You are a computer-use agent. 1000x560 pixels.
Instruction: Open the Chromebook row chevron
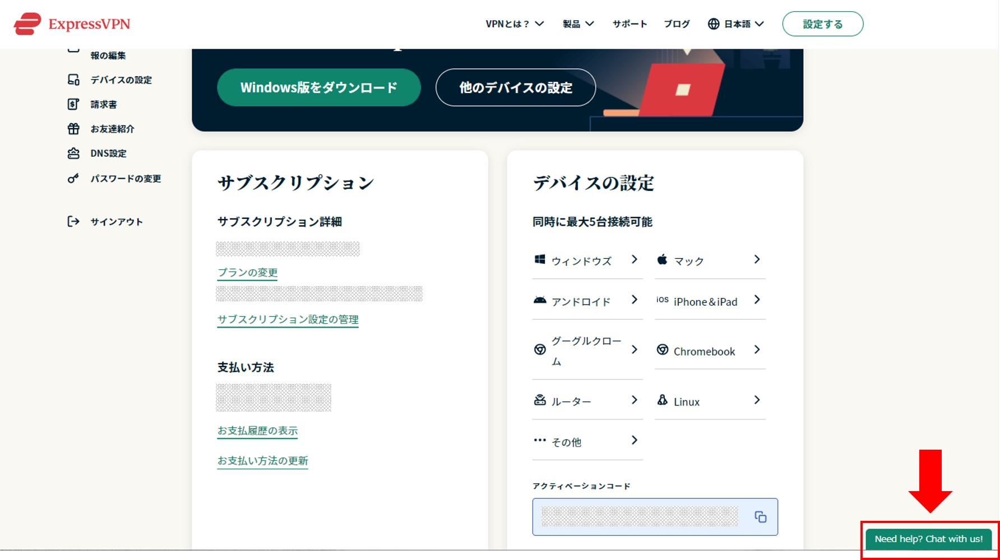click(757, 349)
